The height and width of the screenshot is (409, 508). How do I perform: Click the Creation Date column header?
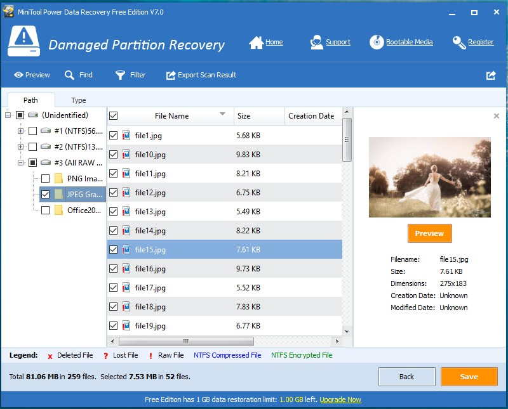click(313, 116)
